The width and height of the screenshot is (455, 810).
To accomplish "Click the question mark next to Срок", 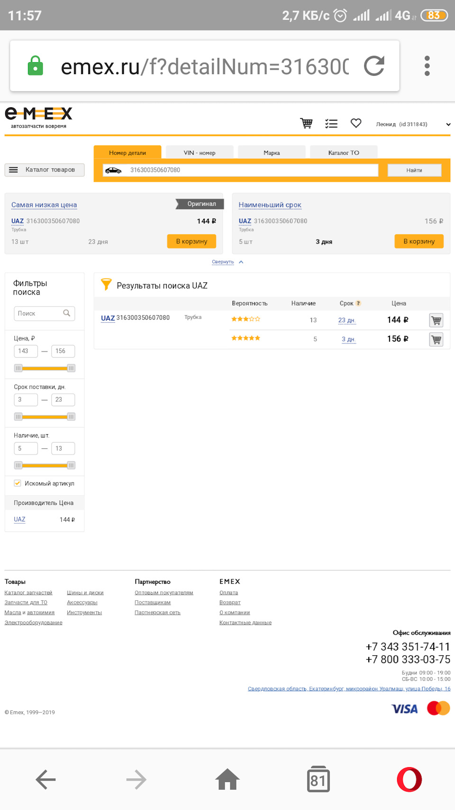I will pyautogui.click(x=358, y=303).
